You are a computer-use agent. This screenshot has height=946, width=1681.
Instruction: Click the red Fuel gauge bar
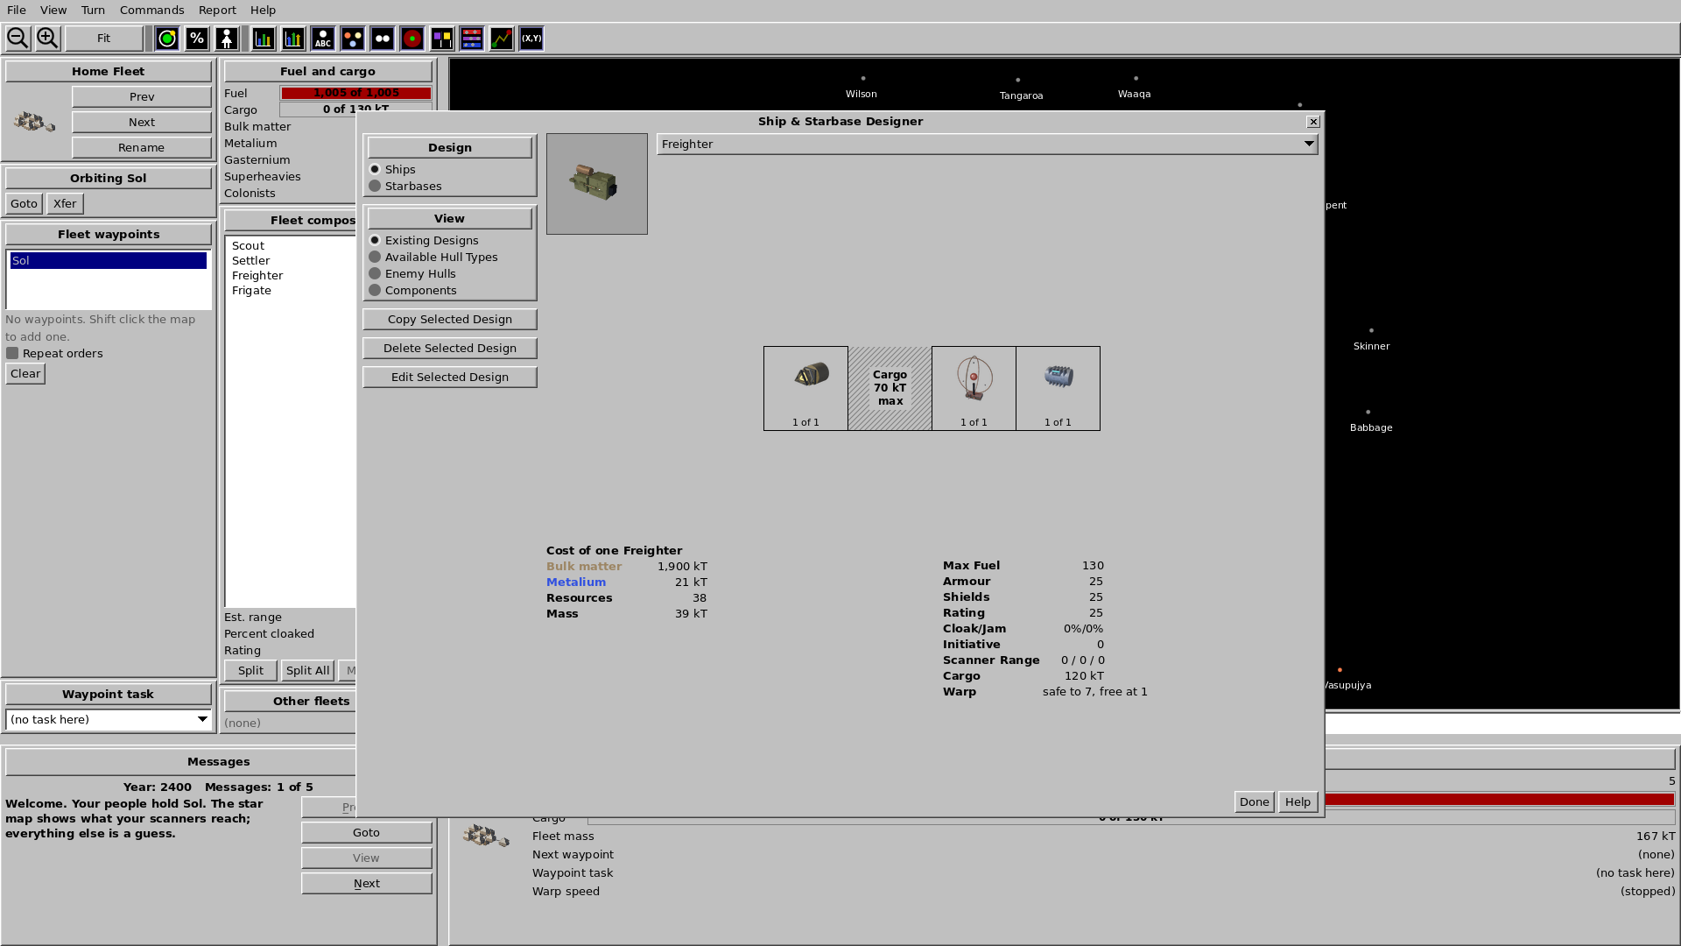(356, 93)
